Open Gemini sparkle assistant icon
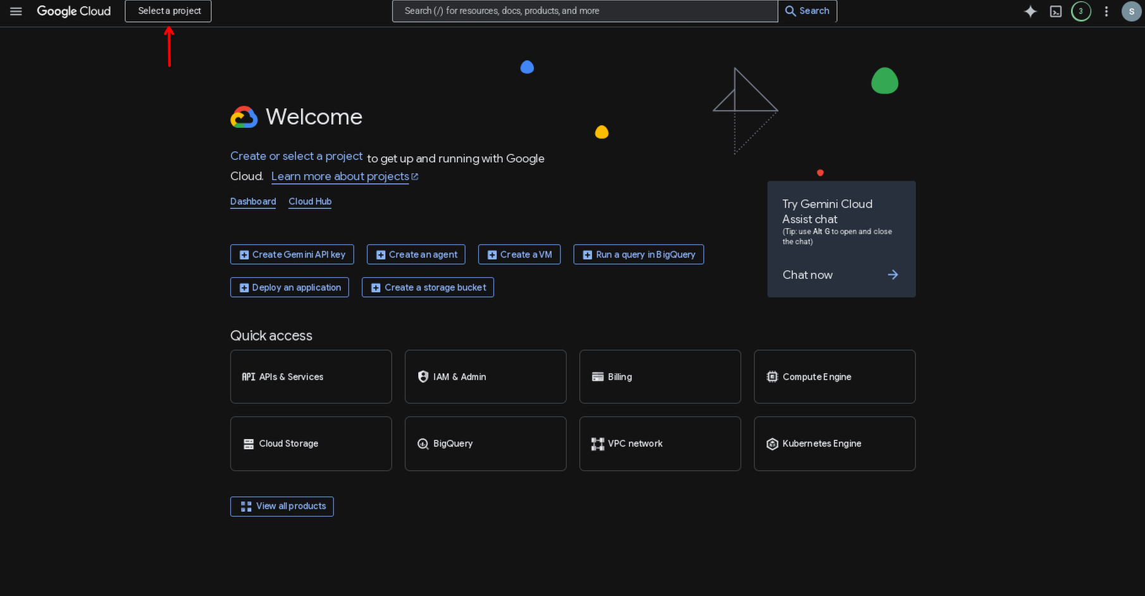This screenshot has height=596, width=1145. pos(1030,11)
